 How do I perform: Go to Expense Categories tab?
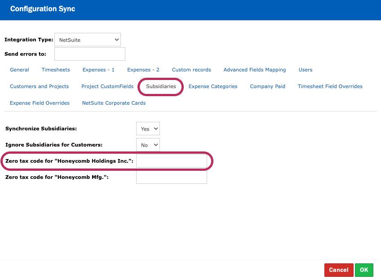213,86
